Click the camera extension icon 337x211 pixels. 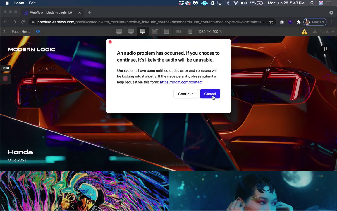[x=282, y=22]
